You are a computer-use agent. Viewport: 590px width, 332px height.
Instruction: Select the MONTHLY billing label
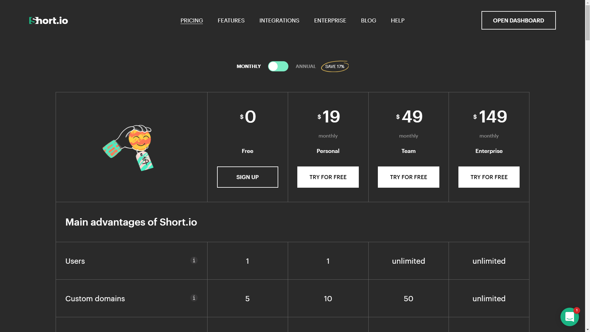pyautogui.click(x=249, y=66)
